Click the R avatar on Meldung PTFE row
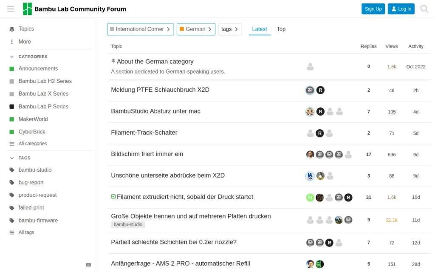The height and width of the screenshot is (272, 435). [320, 90]
